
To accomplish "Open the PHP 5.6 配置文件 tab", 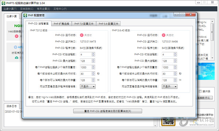I will pyautogui.click(x=108, y=24).
